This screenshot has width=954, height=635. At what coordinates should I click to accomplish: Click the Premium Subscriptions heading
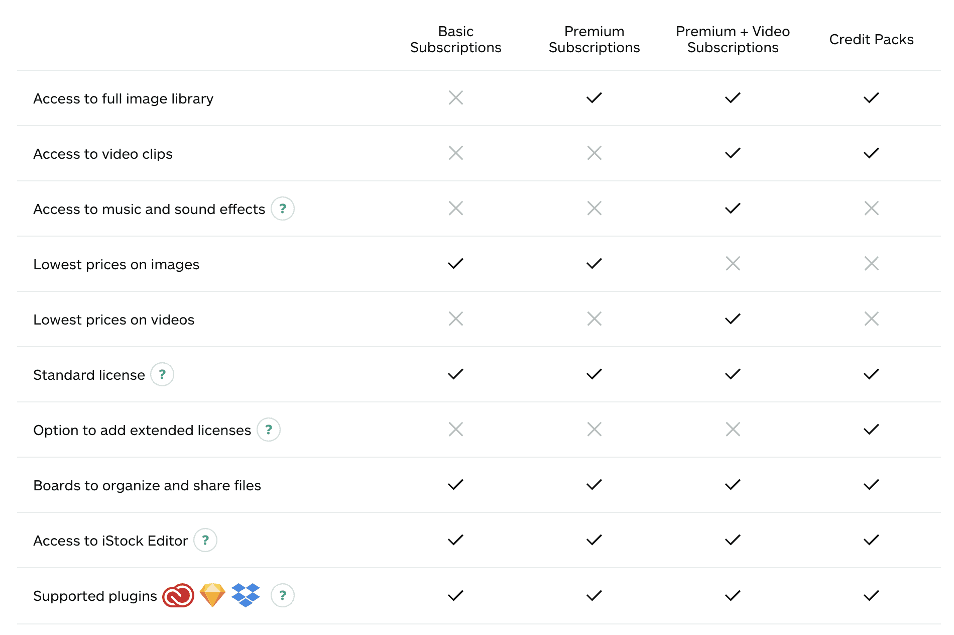pyautogui.click(x=593, y=39)
